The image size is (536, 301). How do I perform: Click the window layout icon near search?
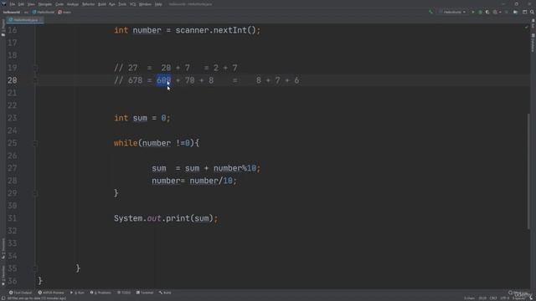point(525,12)
